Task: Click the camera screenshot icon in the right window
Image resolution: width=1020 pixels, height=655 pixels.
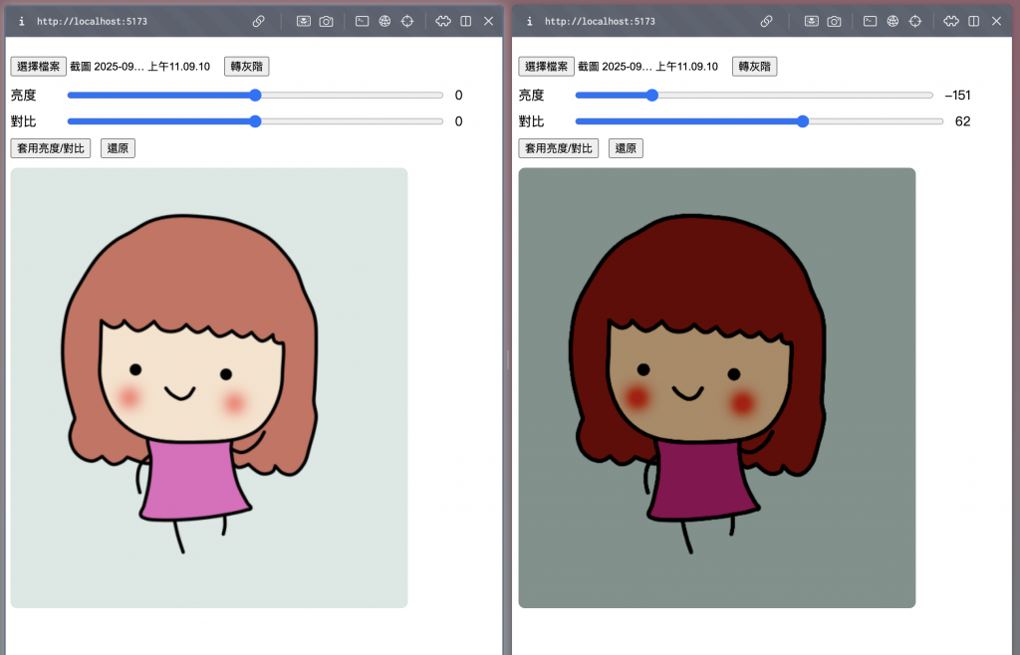Action: [834, 22]
